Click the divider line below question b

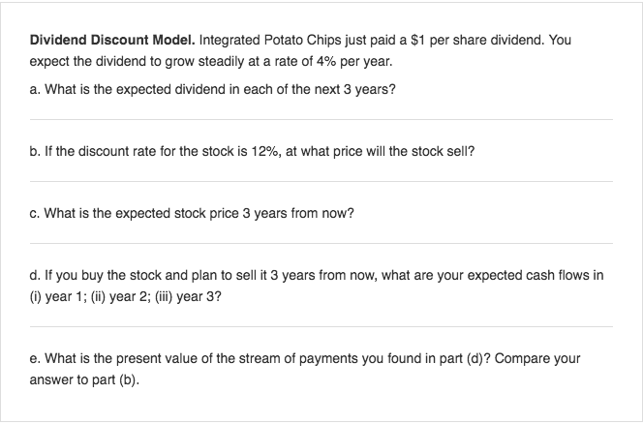coord(321,182)
